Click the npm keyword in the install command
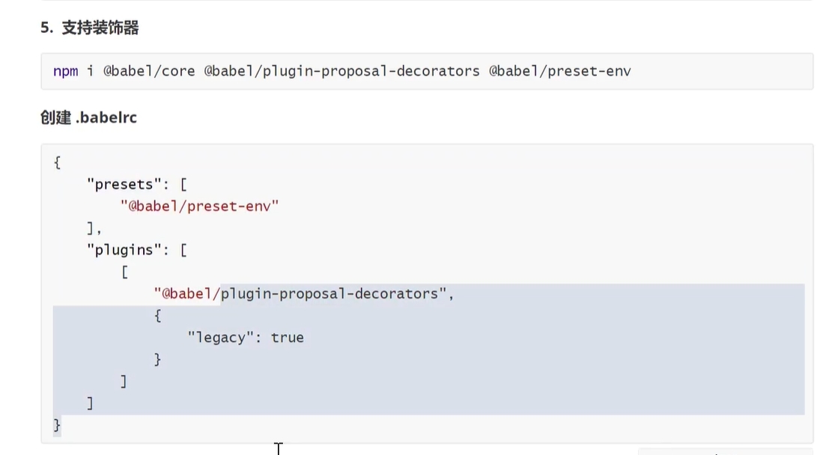Image resolution: width=826 pixels, height=455 pixels. 66,71
